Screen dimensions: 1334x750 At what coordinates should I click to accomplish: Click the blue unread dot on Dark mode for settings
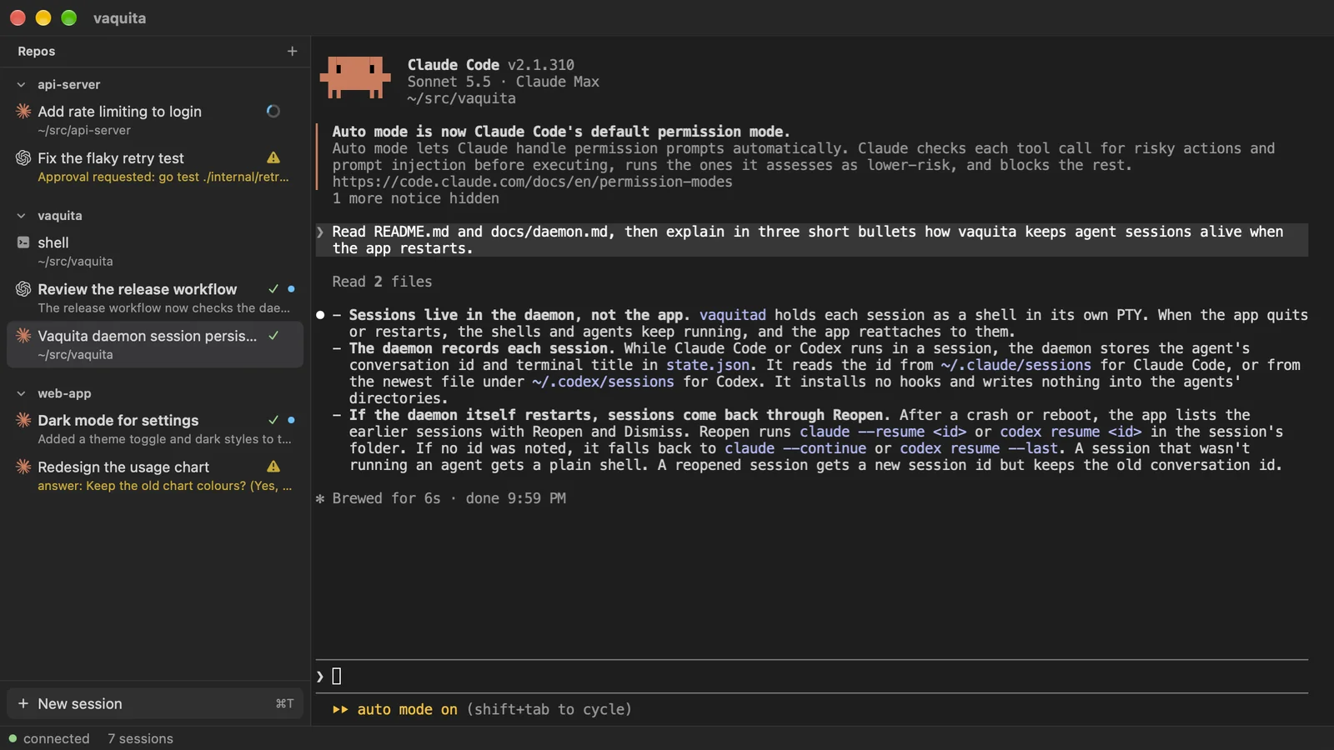[x=291, y=420]
